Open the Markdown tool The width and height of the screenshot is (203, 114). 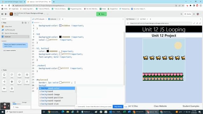tap(4, 89)
